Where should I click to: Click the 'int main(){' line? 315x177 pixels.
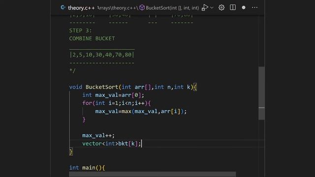coord(87,168)
